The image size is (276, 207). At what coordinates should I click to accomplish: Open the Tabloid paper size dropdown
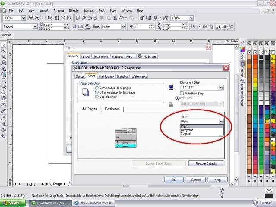(35, 26)
